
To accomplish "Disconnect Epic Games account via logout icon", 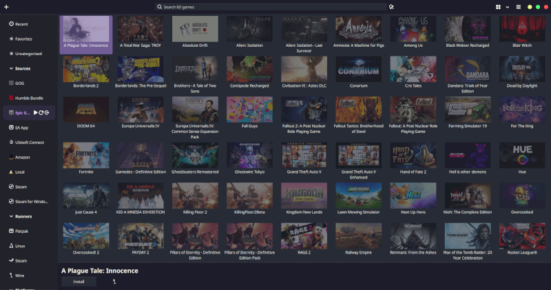I will (47, 113).
